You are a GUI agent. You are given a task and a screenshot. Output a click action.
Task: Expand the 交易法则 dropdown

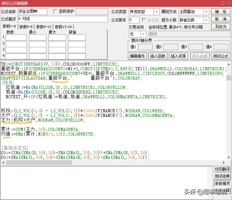(143, 34)
